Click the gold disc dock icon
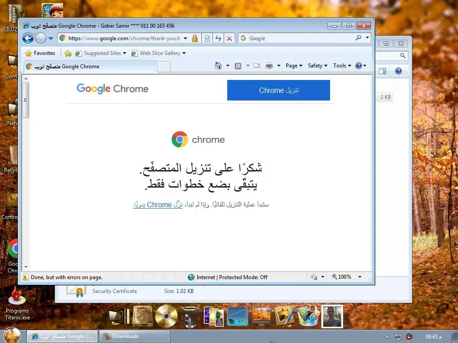458x343 pixels. (x=166, y=316)
